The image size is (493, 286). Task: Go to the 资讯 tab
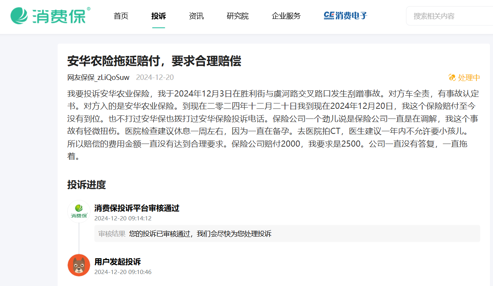click(x=196, y=16)
